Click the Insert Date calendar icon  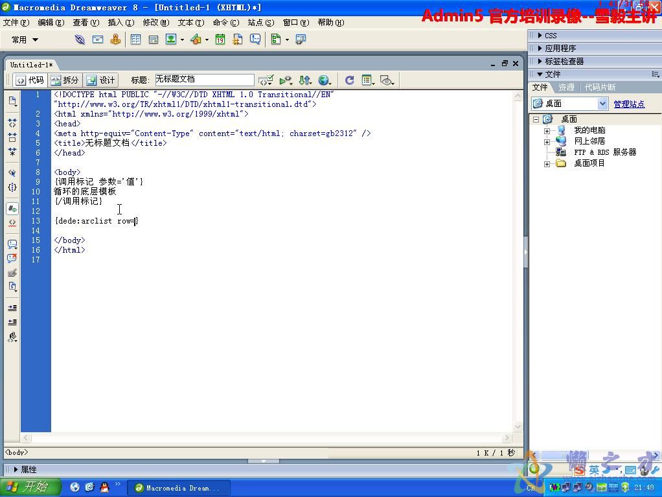coord(220,40)
